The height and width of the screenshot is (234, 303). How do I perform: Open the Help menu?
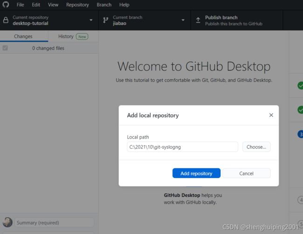pyautogui.click(x=124, y=5)
